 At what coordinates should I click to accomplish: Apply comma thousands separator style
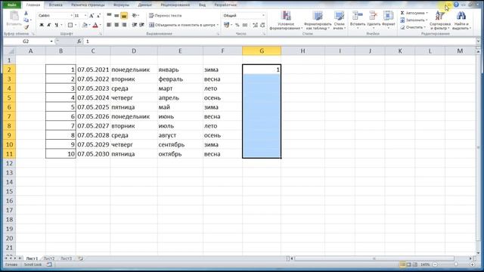click(245, 25)
